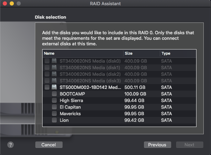Click the '99.42 GB' size value
The width and height of the screenshot is (211, 155).
click(x=134, y=120)
